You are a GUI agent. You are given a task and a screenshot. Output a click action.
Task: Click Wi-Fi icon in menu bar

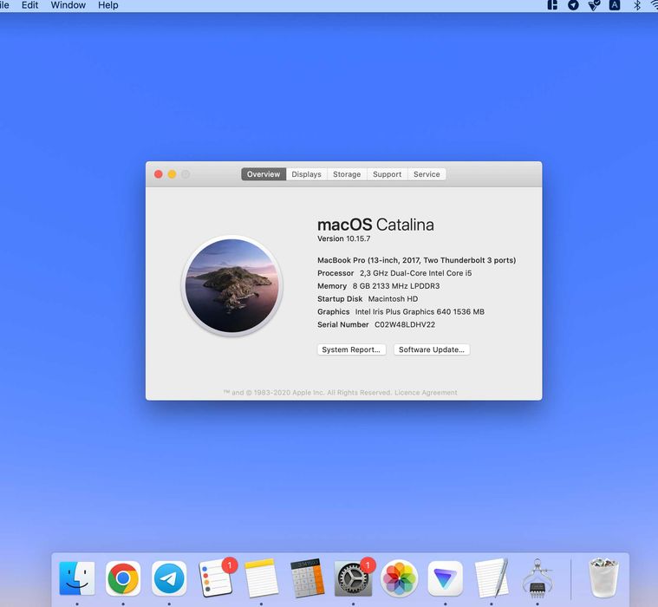tap(655, 4)
